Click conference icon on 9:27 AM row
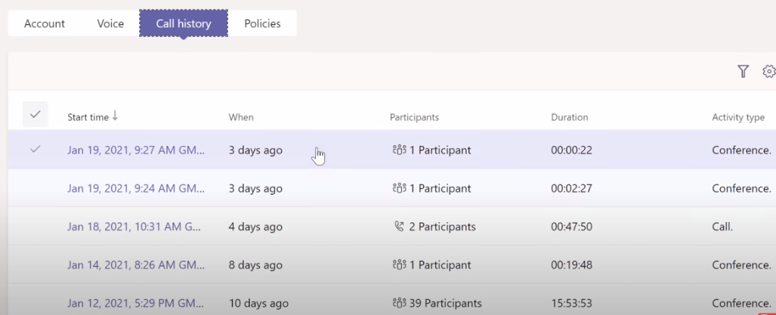 point(399,150)
